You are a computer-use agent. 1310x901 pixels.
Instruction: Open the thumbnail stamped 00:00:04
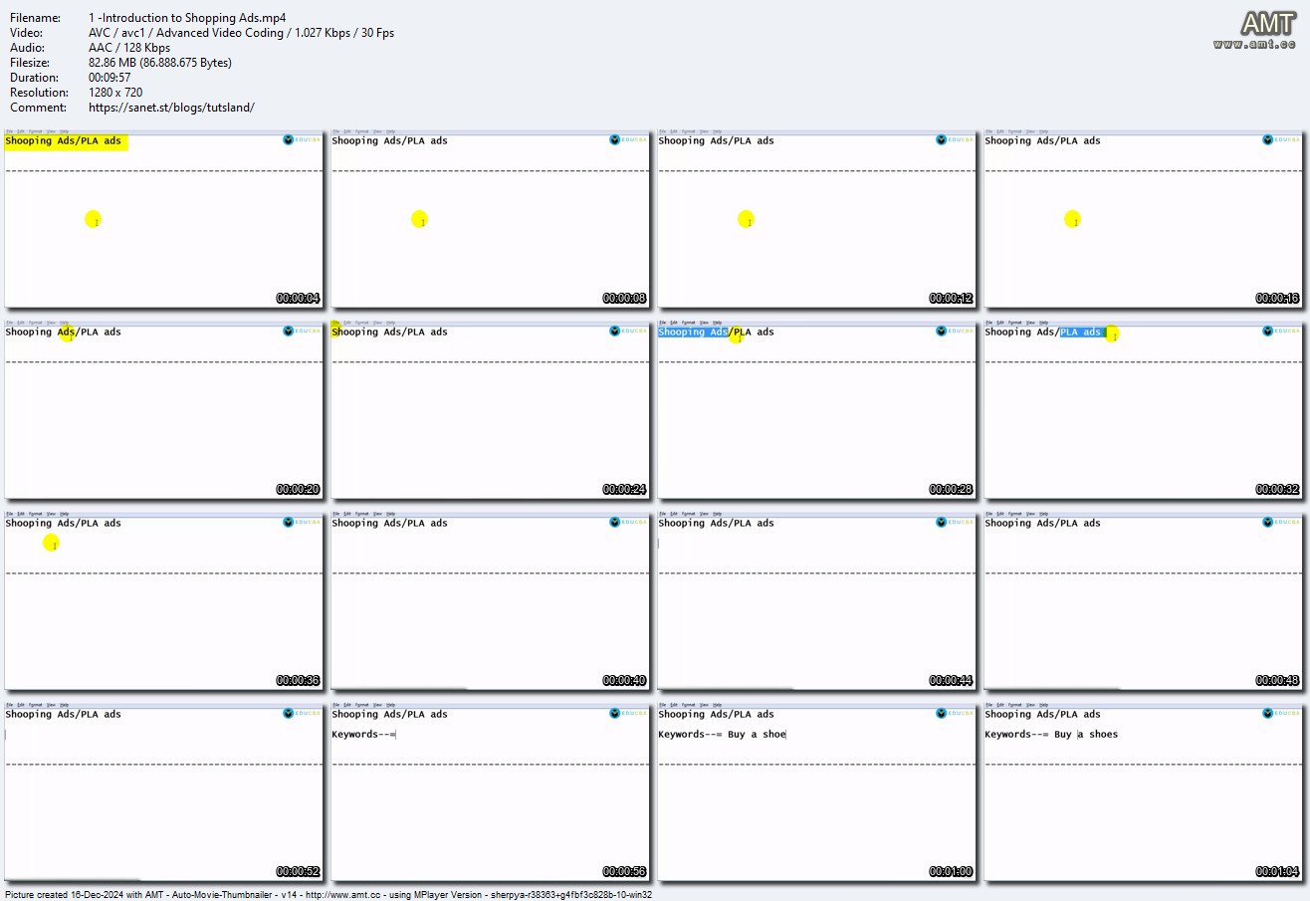click(163, 217)
